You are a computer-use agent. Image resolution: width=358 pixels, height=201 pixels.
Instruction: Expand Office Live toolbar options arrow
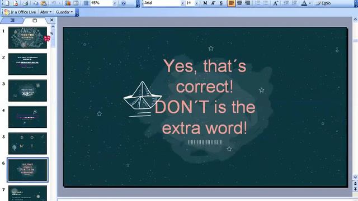pyautogui.click(x=77, y=12)
